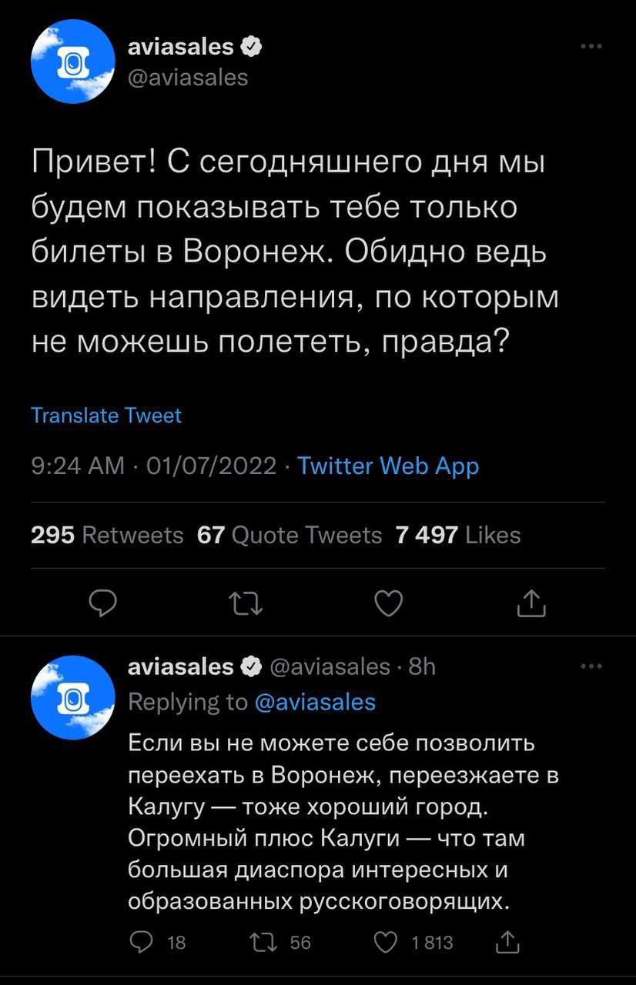View the 295 Retweets list
The image size is (636, 985).
(107, 534)
